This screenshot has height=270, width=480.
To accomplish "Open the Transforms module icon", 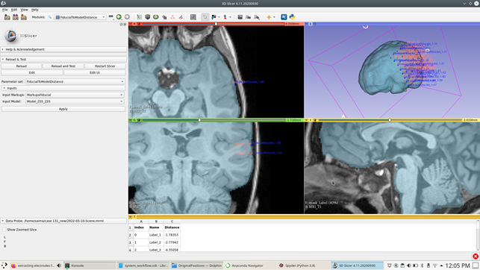I will (x=164, y=17).
